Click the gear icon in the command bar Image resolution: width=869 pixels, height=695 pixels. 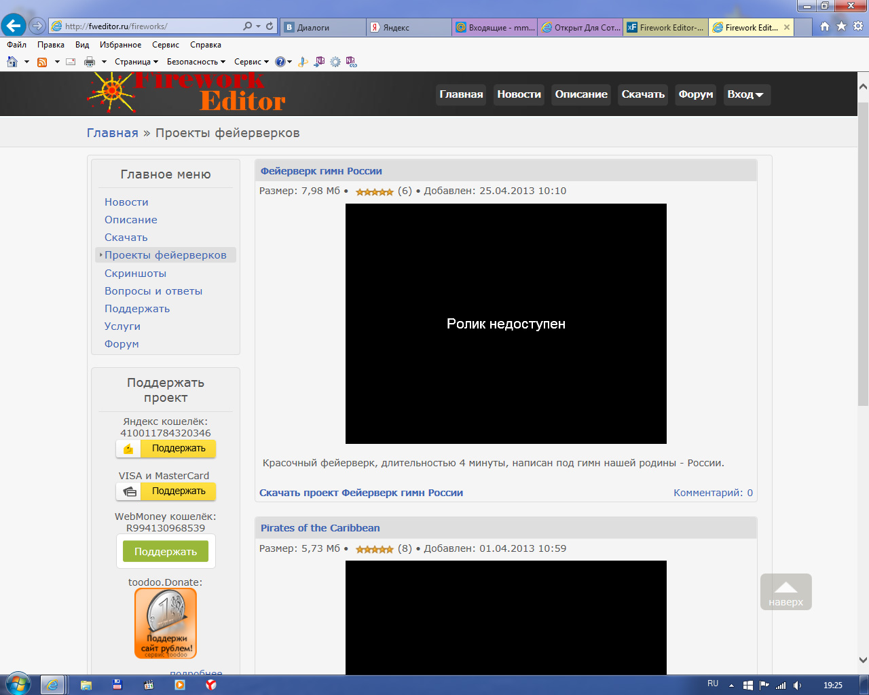tap(335, 62)
